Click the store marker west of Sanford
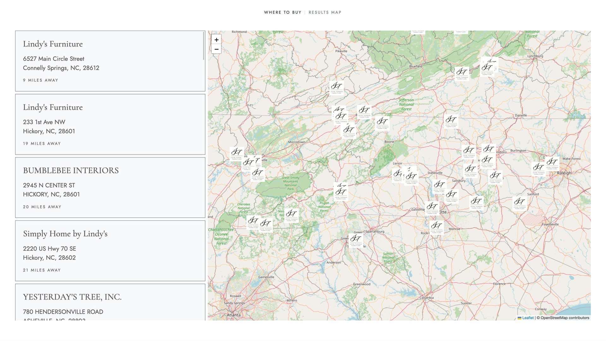The height and width of the screenshot is (341, 606). click(520, 203)
